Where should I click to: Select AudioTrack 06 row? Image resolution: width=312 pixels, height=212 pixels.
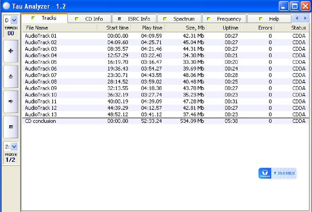pyautogui.click(x=165, y=69)
